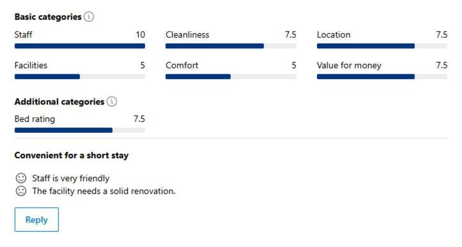Click the Location rating bar
This screenshot has width=462, height=247.
382,46
